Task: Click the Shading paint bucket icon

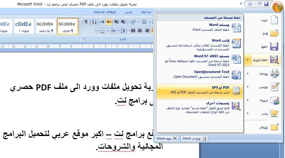Action: [x=113, y=31]
